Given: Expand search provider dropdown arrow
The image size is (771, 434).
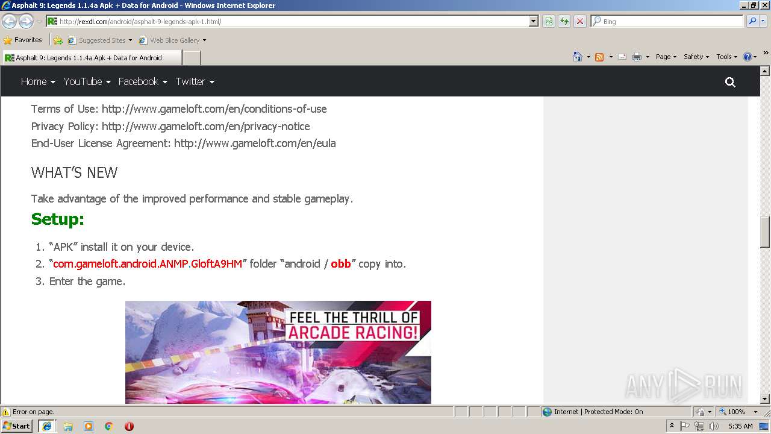Looking at the screenshot, I should coord(764,21).
